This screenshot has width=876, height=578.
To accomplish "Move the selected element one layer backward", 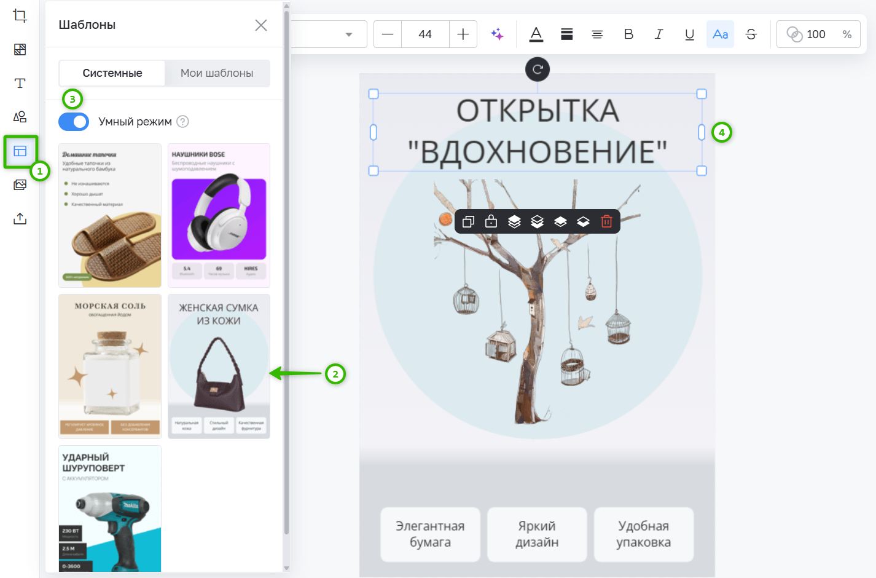I will pos(583,221).
